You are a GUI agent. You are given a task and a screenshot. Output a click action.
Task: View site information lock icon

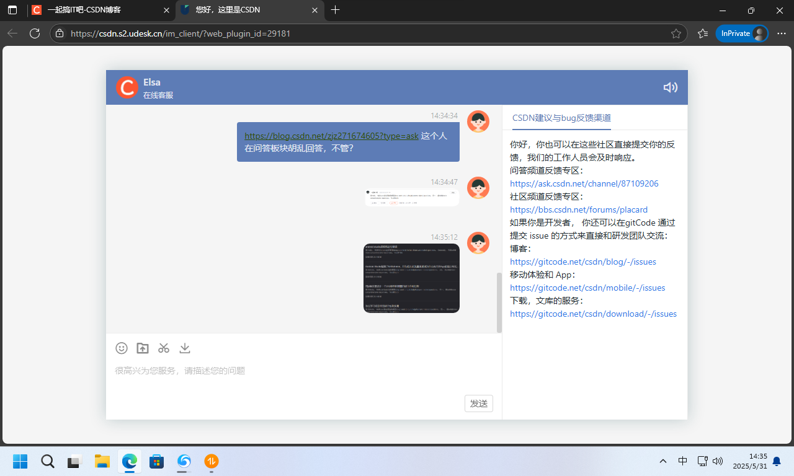point(60,33)
